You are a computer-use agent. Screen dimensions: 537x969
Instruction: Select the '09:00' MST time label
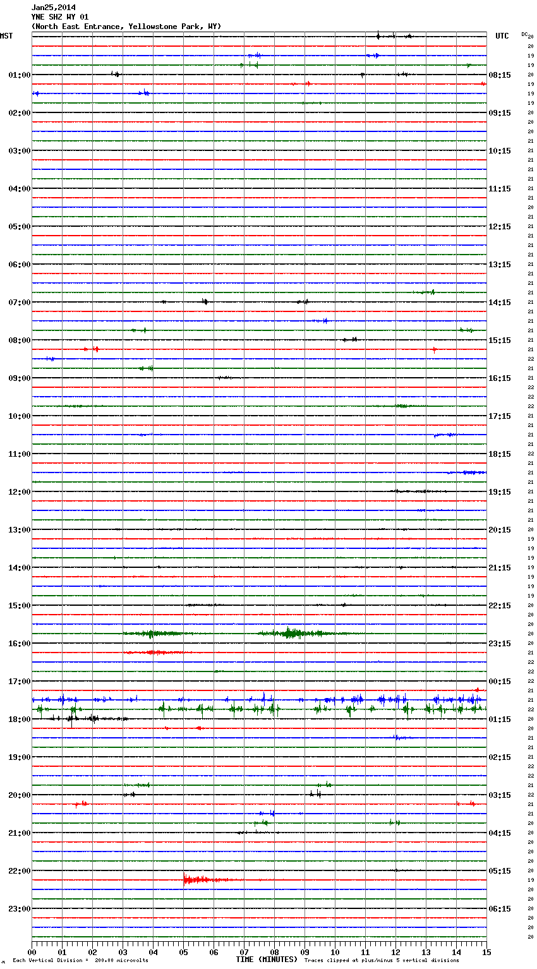coord(20,378)
